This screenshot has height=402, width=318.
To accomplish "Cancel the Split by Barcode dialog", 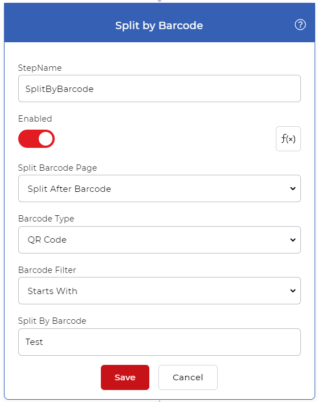I will (188, 377).
